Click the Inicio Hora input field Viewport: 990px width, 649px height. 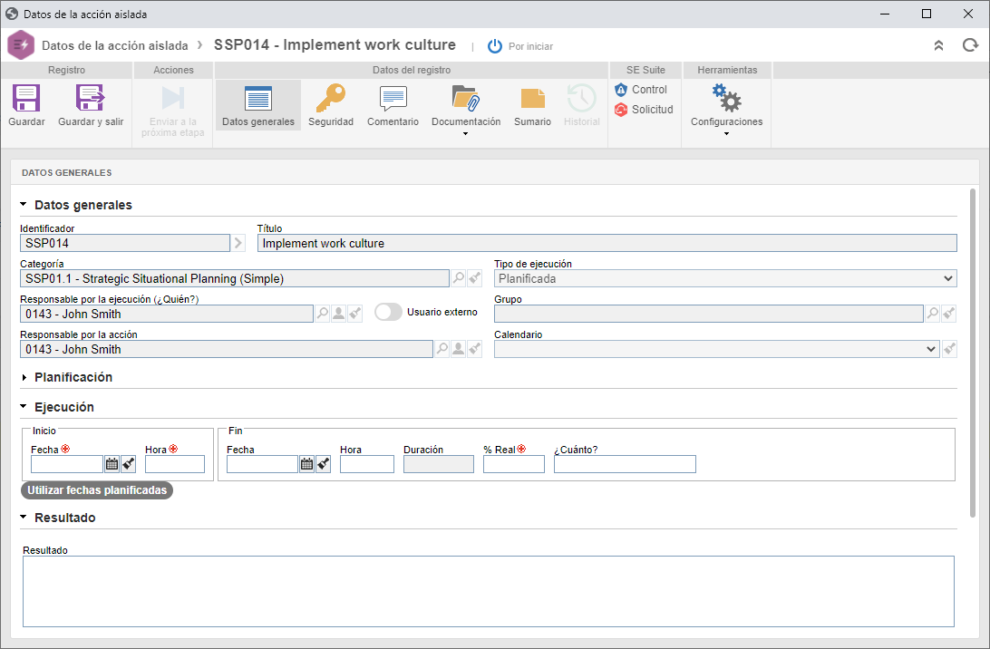(175, 464)
